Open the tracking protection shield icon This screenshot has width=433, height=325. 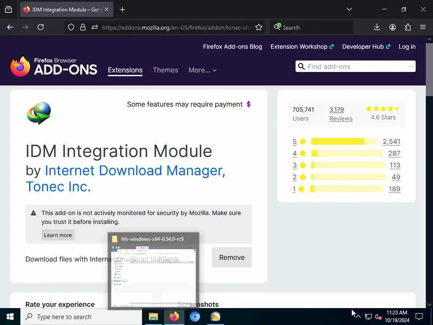(71, 28)
